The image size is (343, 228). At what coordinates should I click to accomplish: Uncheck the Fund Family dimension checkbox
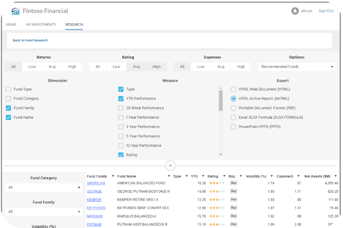[8, 108]
